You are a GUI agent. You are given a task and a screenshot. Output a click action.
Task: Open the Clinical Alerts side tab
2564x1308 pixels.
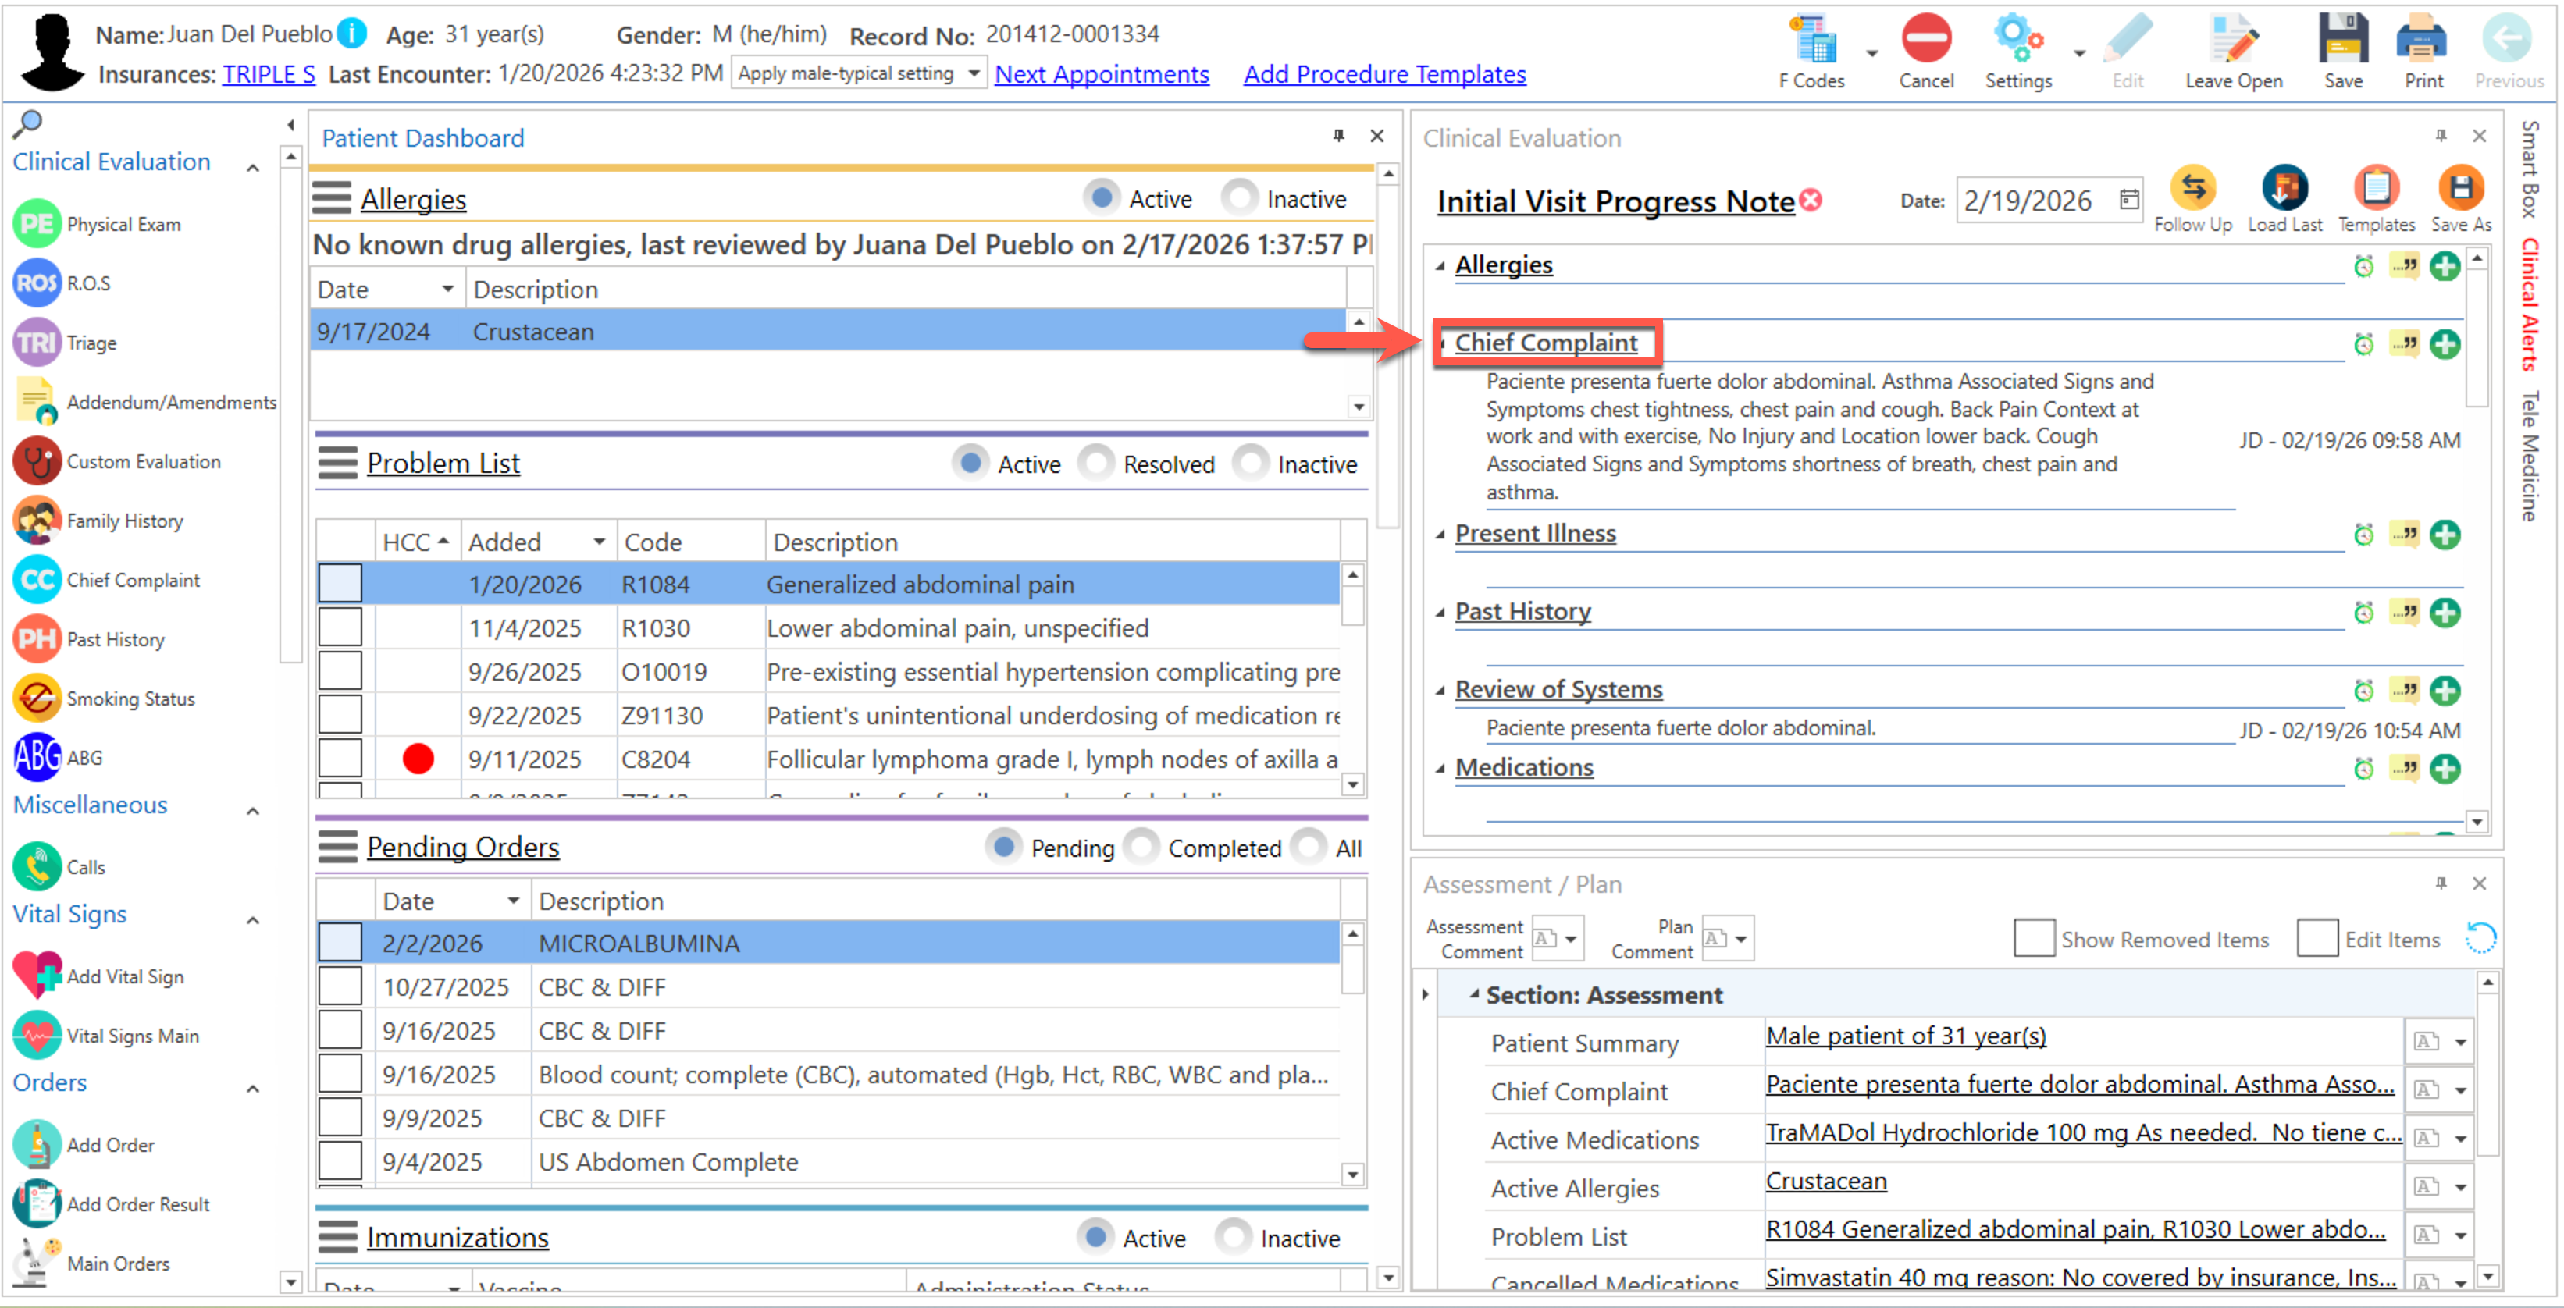pos(2529,304)
